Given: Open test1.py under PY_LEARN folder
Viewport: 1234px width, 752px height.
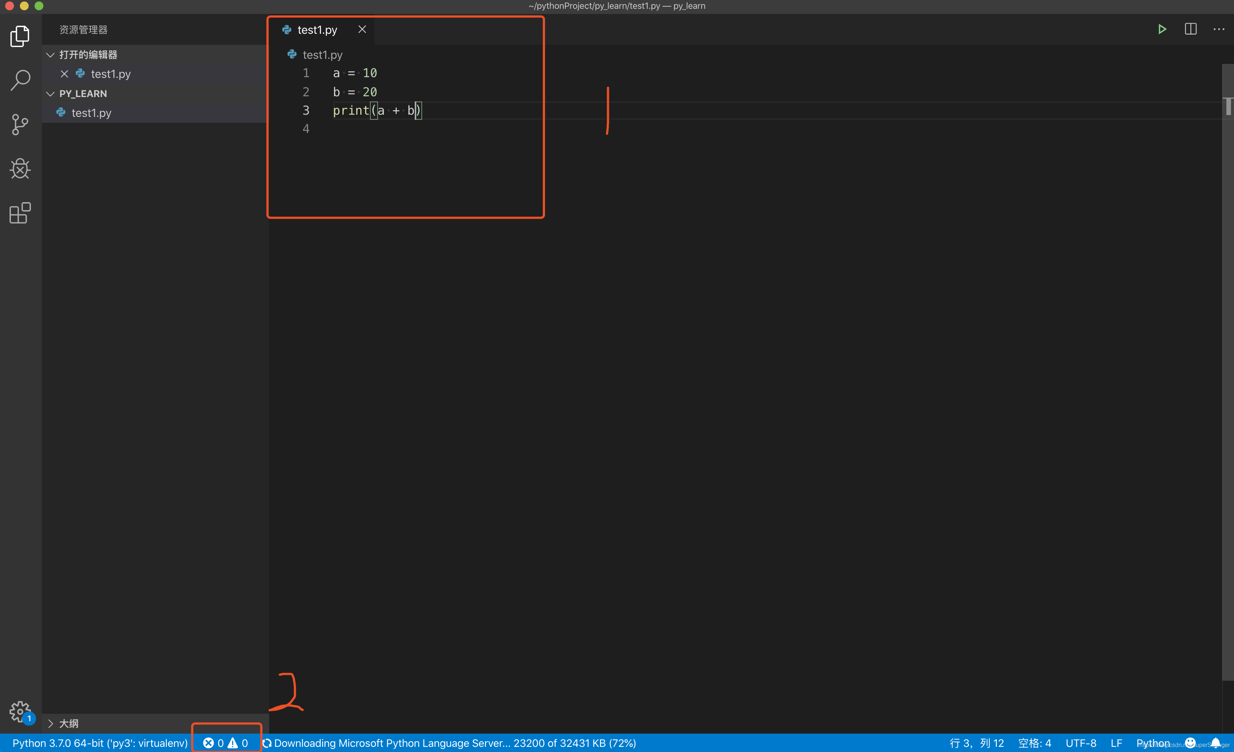Looking at the screenshot, I should [x=91, y=113].
